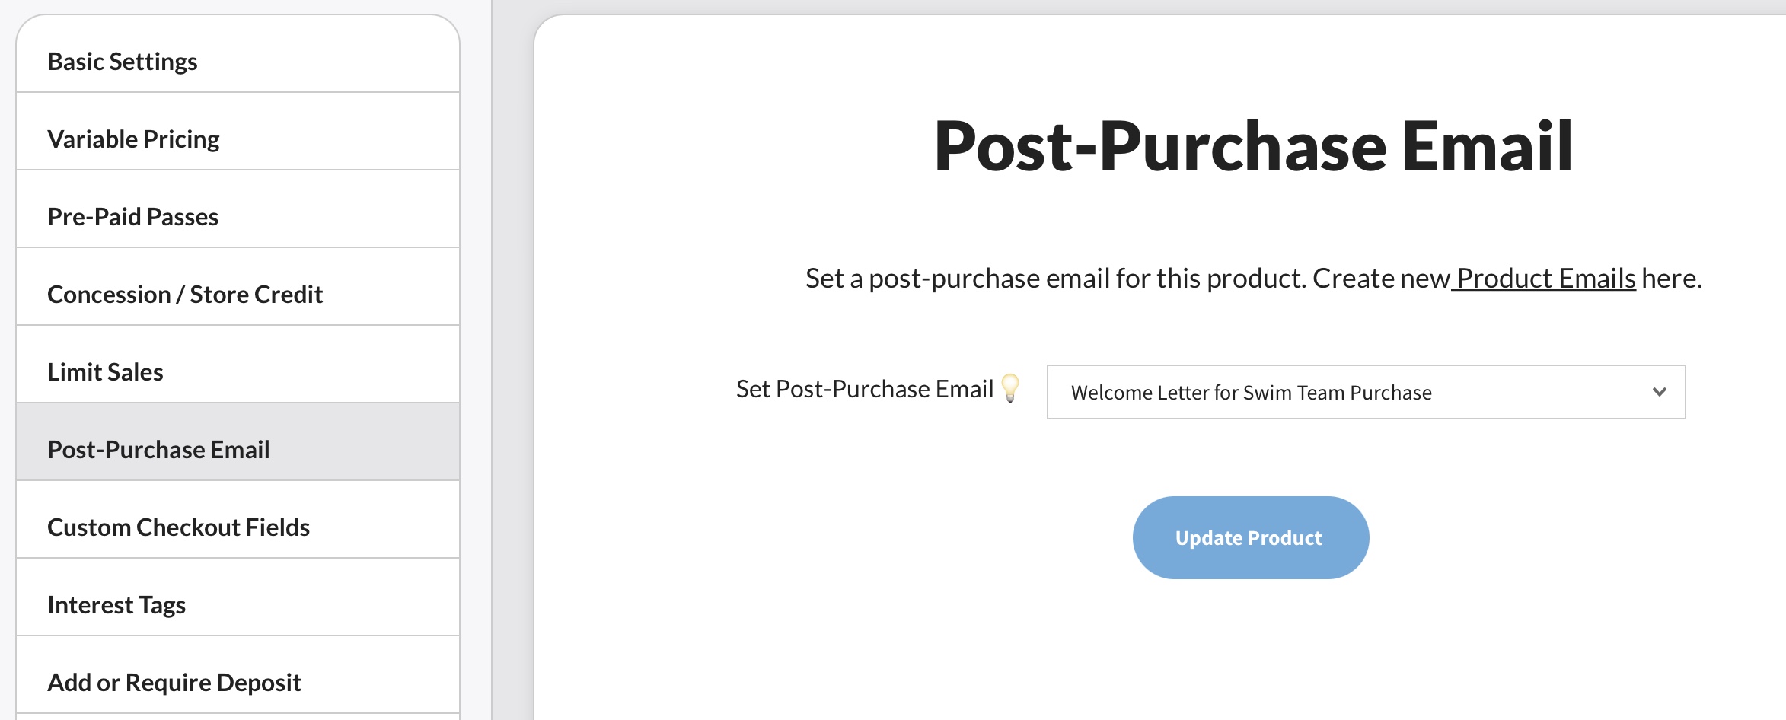Select Post-Purchase Email sidebar item
This screenshot has height=720, width=1786.
158,450
